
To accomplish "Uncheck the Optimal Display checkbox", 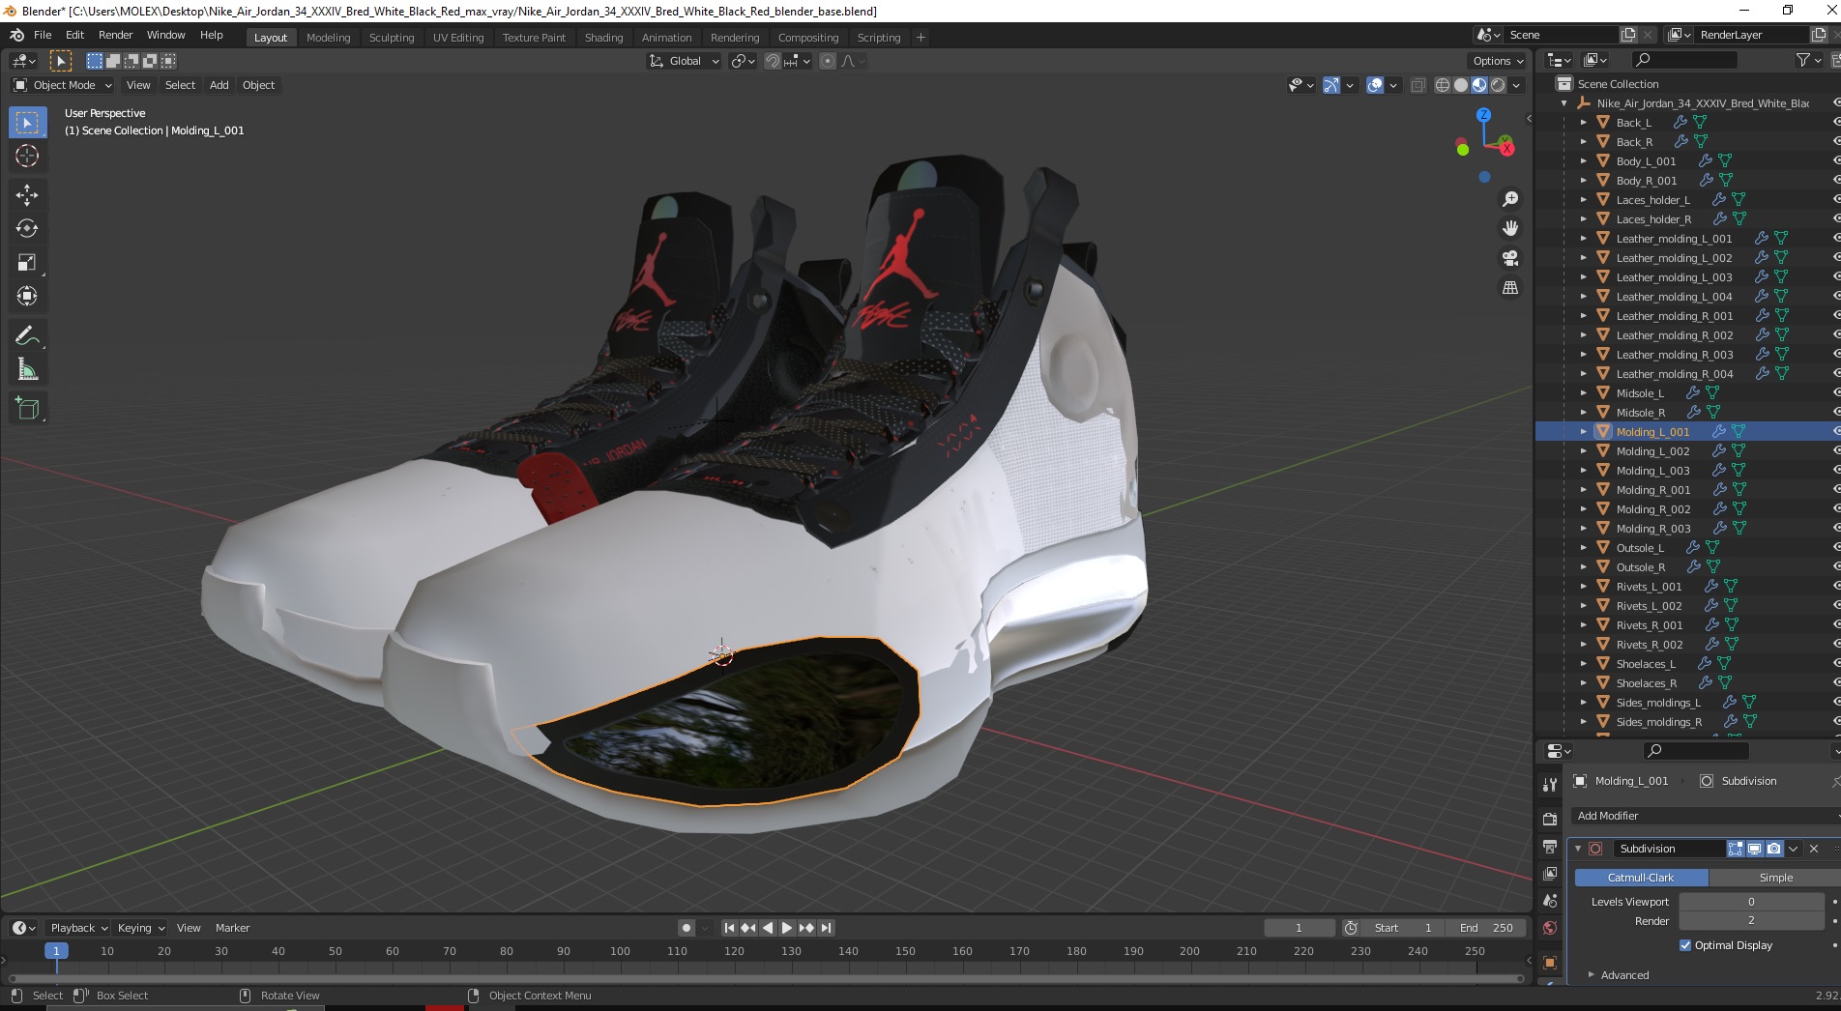I will click(1685, 945).
